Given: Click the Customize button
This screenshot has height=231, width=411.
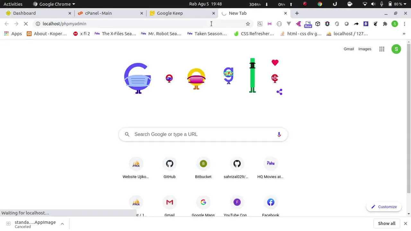Looking at the screenshot, I should click(x=384, y=207).
